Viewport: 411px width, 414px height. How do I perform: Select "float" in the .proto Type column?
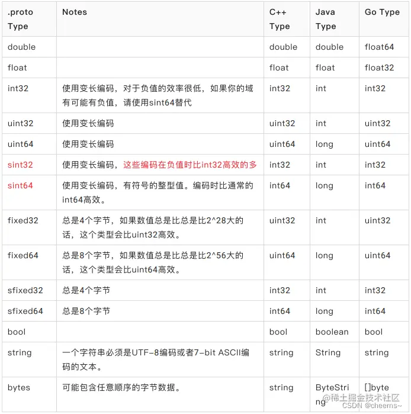point(17,68)
